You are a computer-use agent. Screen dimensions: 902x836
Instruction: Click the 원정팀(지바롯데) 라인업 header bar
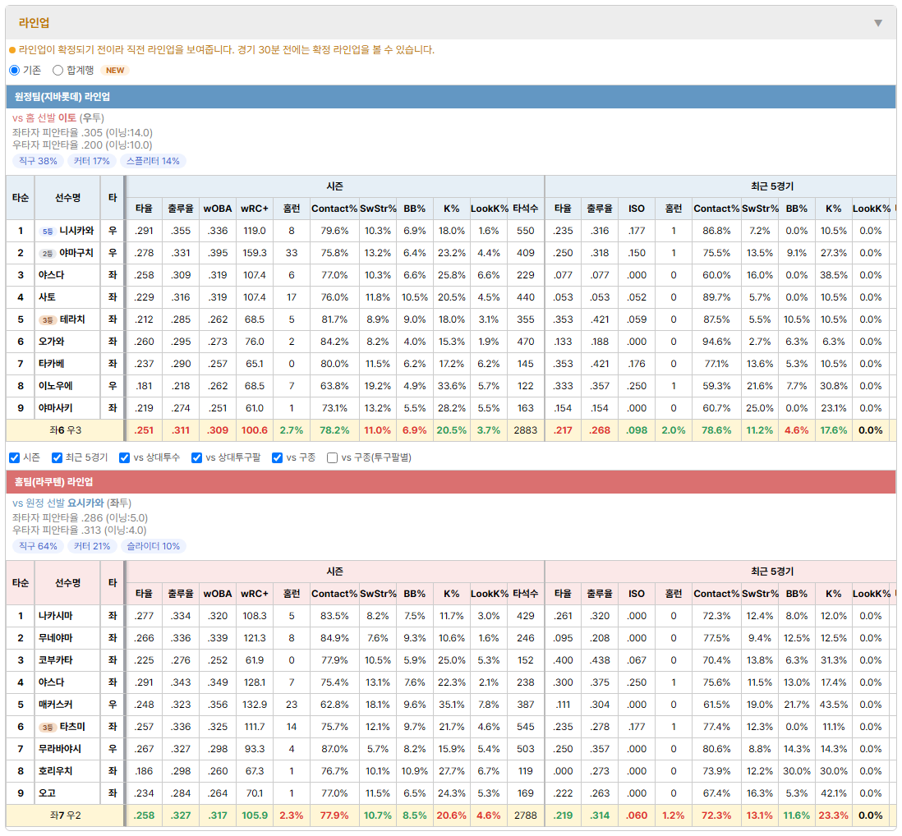tap(451, 97)
